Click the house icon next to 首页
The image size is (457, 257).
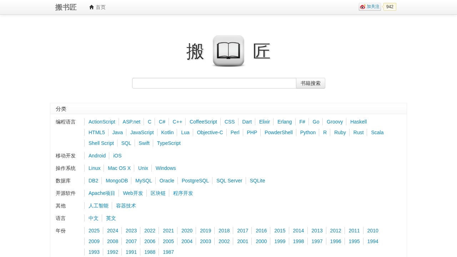[92, 7]
